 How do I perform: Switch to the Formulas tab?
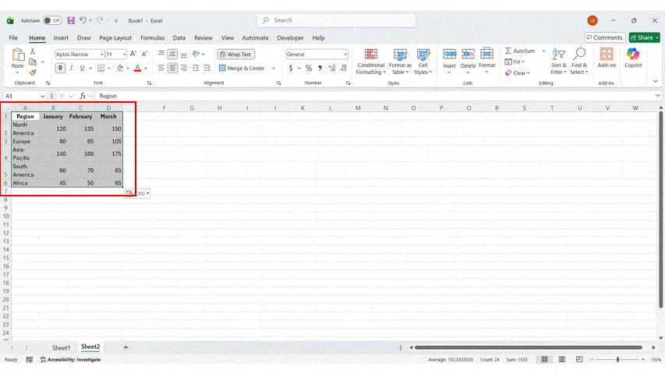pyautogui.click(x=152, y=37)
